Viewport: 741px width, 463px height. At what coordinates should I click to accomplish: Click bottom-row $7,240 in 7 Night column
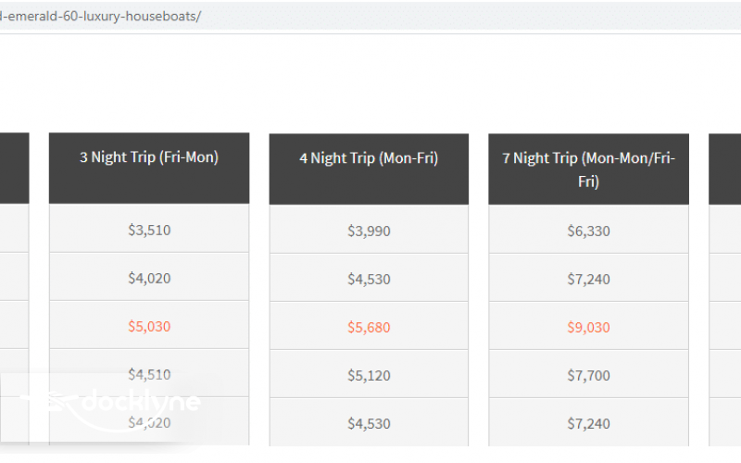(588, 423)
